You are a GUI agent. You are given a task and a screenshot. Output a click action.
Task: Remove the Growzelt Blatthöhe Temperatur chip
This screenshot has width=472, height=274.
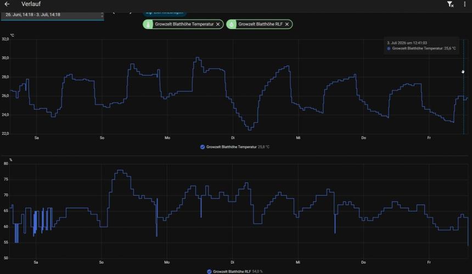(x=218, y=24)
